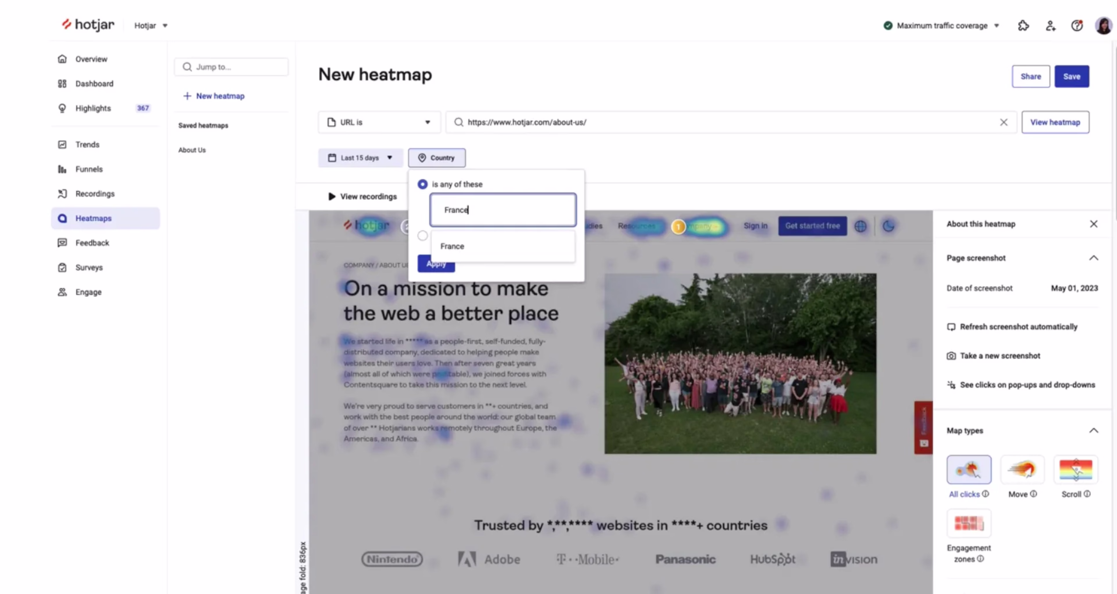Image resolution: width=1117 pixels, height=594 pixels.
Task: Open the URL is dropdown
Action: pos(379,122)
